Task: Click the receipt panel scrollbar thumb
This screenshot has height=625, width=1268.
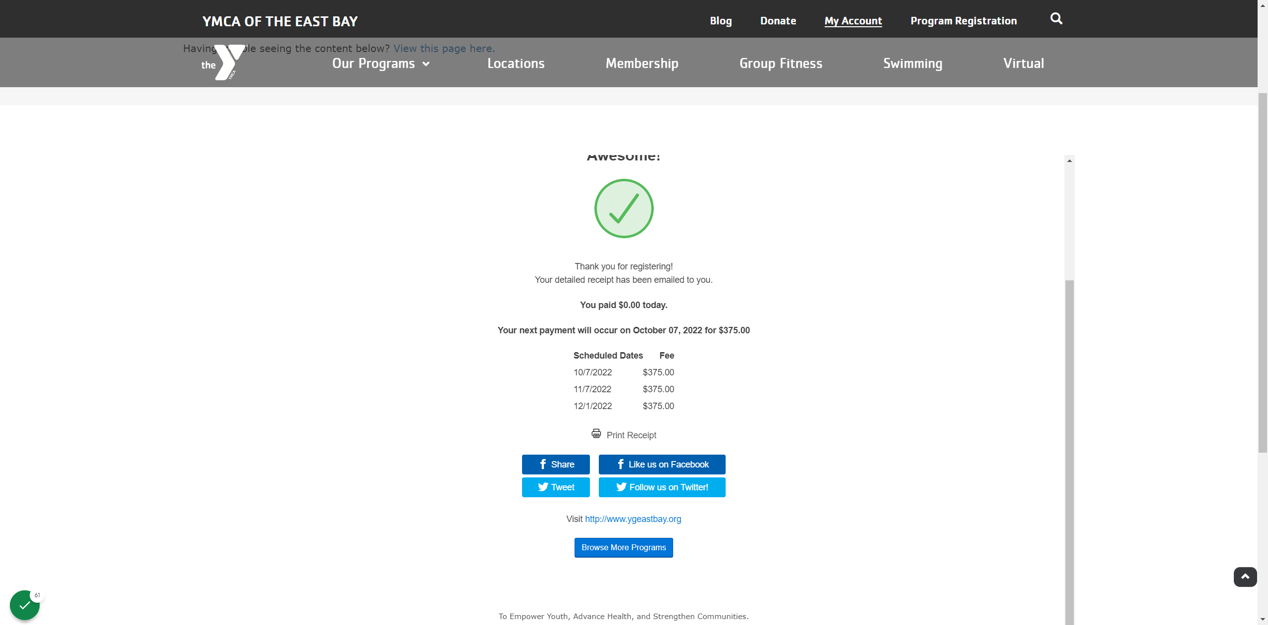Action: pyautogui.click(x=1070, y=452)
